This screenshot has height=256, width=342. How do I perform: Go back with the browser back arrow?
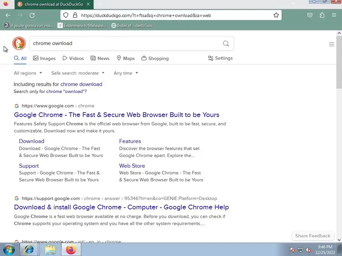[8, 15]
